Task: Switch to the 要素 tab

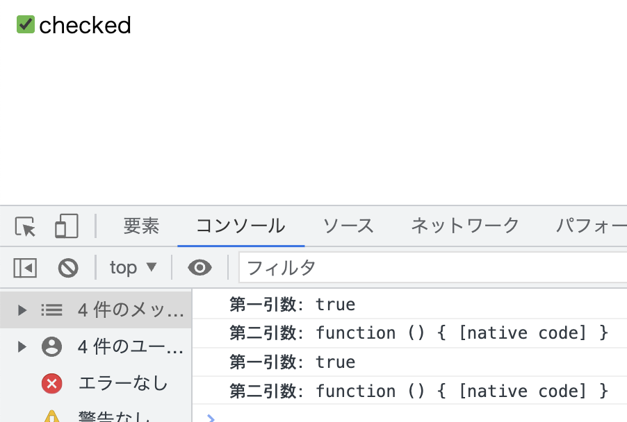Action: (x=141, y=226)
